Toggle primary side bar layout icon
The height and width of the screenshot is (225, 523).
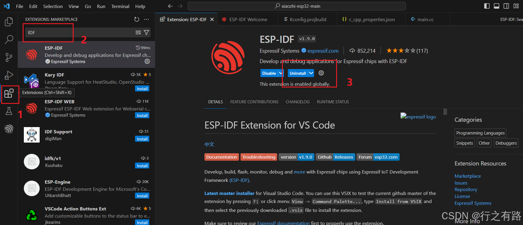487,6
